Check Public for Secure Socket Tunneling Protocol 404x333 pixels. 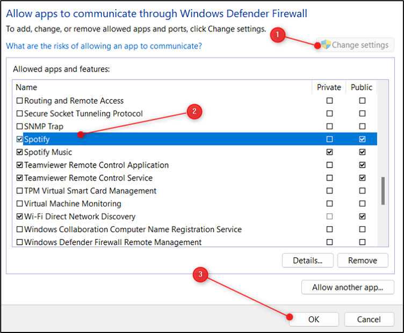point(362,113)
